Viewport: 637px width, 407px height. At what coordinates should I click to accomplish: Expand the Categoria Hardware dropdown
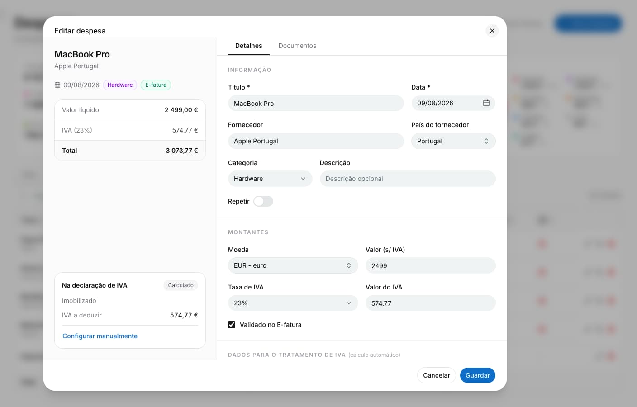[x=270, y=179]
